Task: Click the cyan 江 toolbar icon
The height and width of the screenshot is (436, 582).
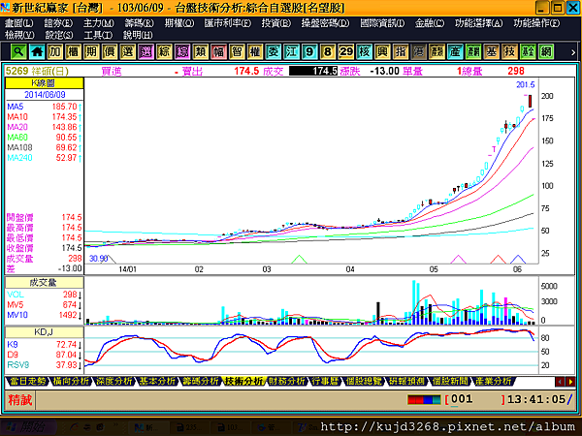Action: [x=291, y=51]
